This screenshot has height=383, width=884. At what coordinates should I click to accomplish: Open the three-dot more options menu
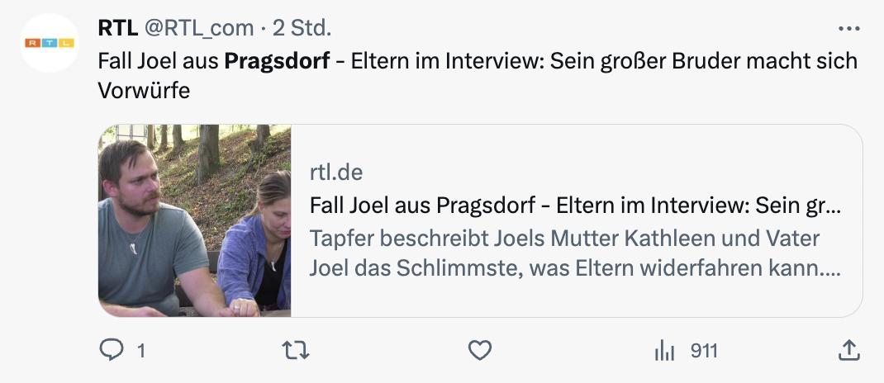pyautogui.click(x=848, y=29)
